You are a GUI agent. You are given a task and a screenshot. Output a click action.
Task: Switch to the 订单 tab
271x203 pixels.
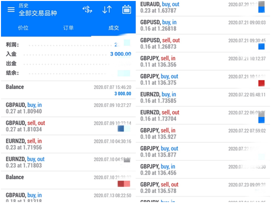pos(68,28)
